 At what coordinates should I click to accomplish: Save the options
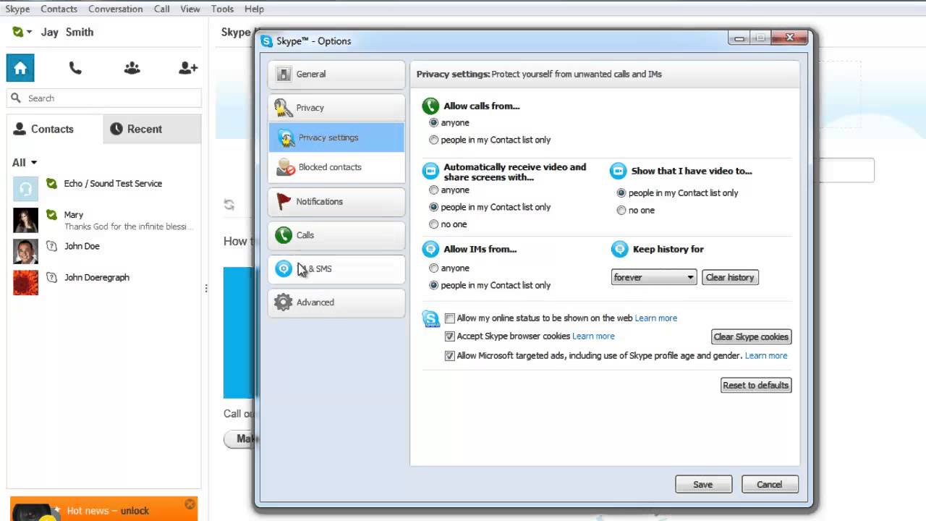pyautogui.click(x=703, y=485)
